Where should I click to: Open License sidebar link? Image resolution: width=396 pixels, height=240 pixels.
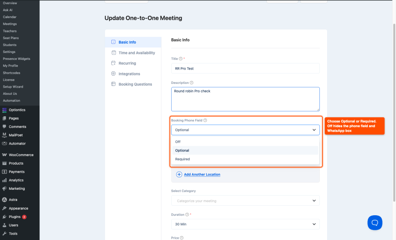pyautogui.click(x=9, y=80)
